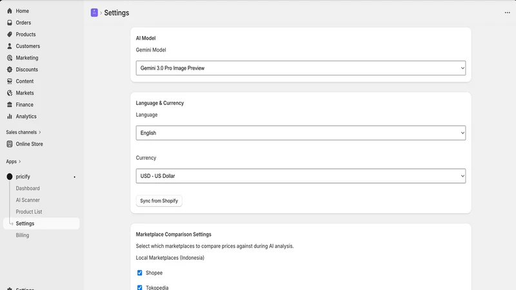Image resolution: width=516 pixels, height=290 pixels.
Task: Open Markets in the sidebar
Action: (x=25, y=93)
